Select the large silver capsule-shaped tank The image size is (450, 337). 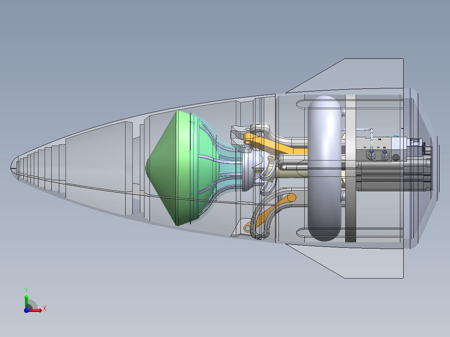pyautogui.click(x=325, y=168)
